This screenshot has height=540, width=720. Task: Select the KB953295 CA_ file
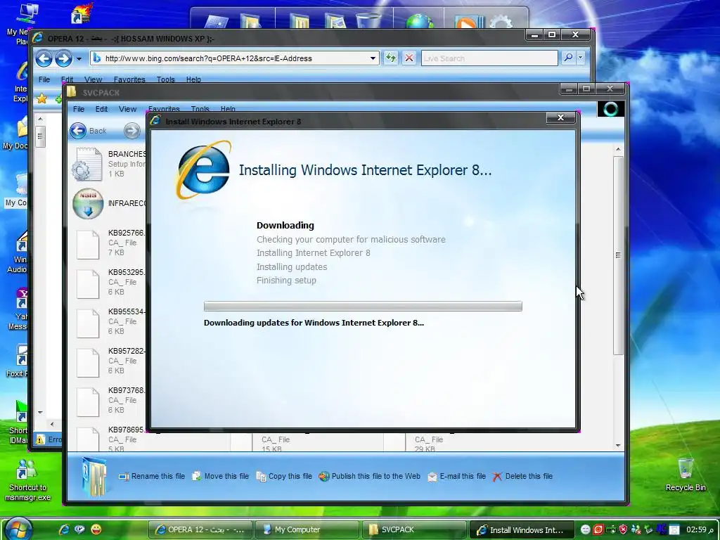(88, 284)
